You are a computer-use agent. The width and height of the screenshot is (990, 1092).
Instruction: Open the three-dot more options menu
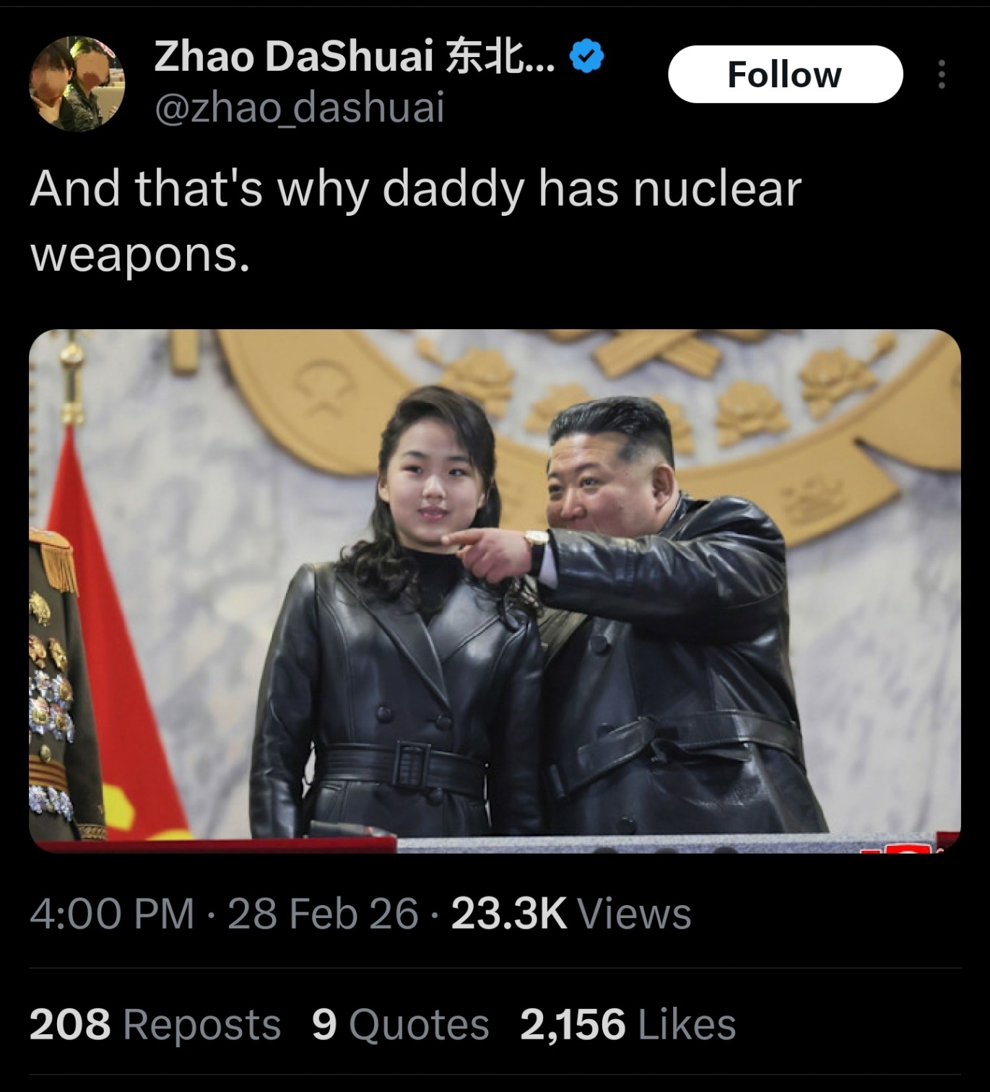(x=941, y=74)
